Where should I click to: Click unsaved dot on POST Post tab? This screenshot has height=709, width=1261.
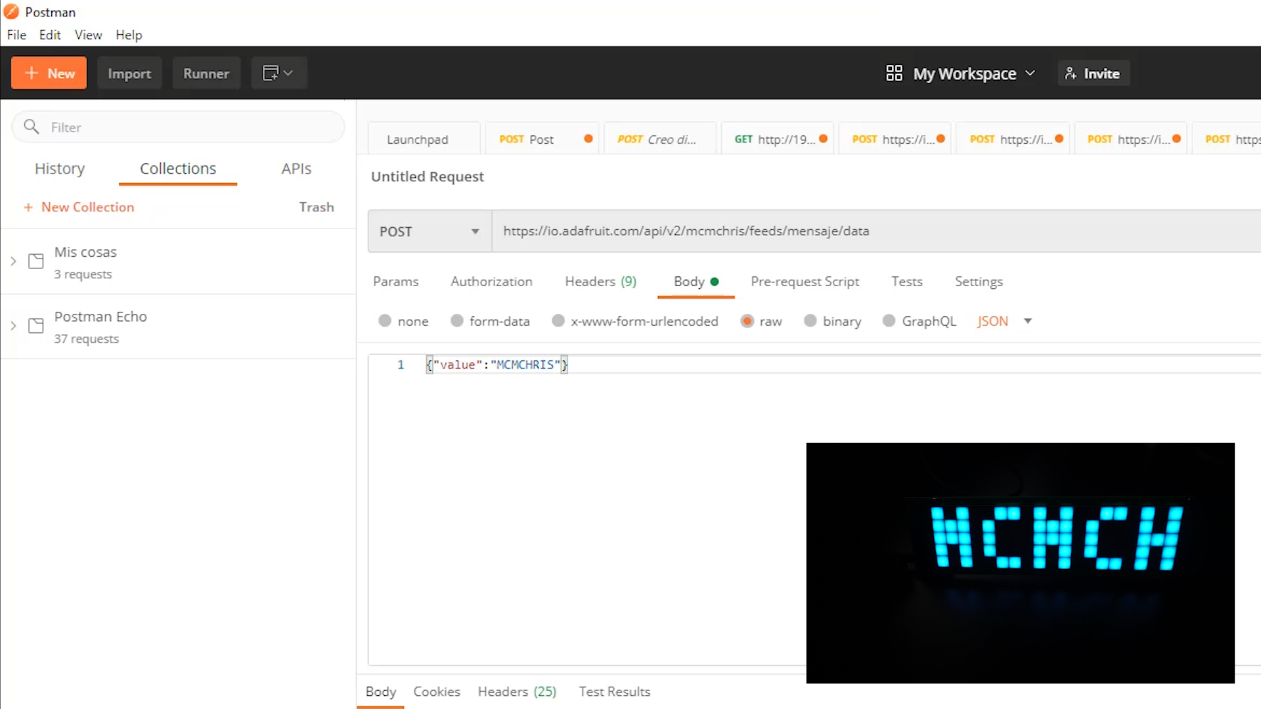click(x=588, y=139)
